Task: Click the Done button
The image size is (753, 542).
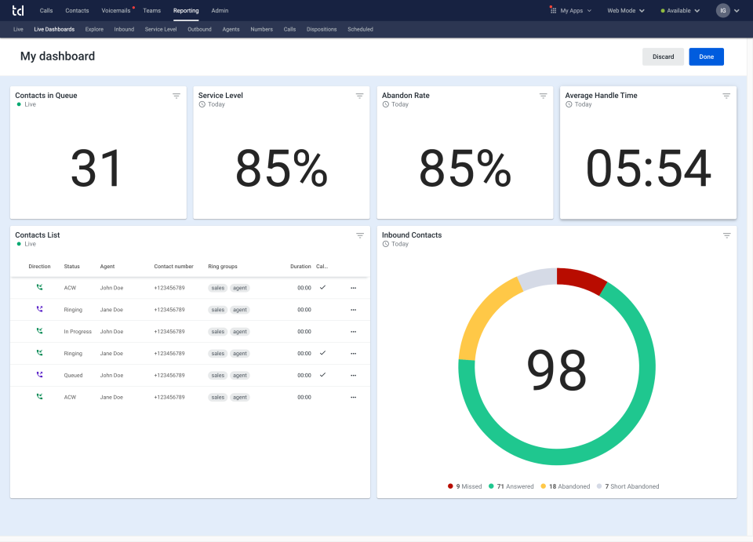Action: pos(706,56)
